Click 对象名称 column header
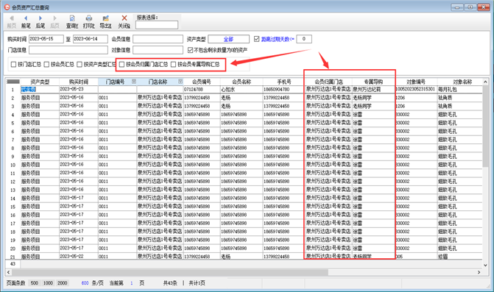494x292 pixels. tap(462, 82)
